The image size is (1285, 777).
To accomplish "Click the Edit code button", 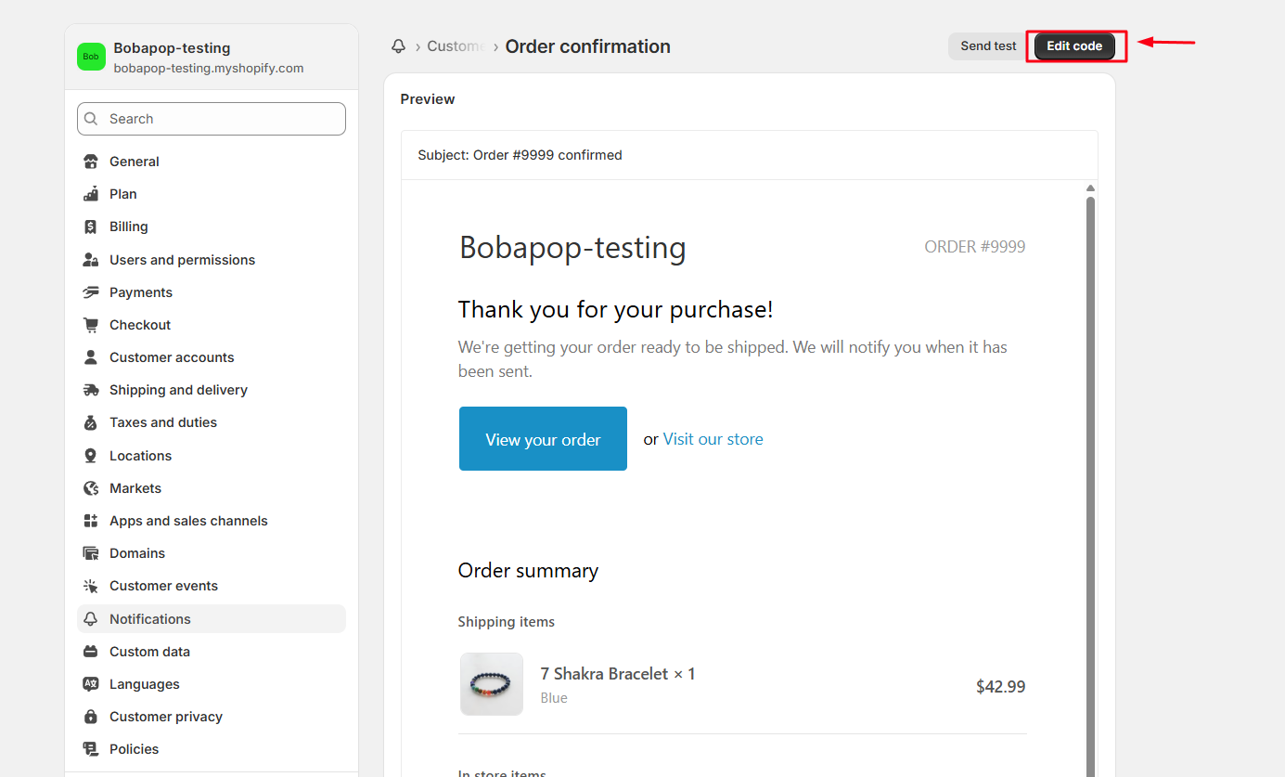I will point(1074,46).
